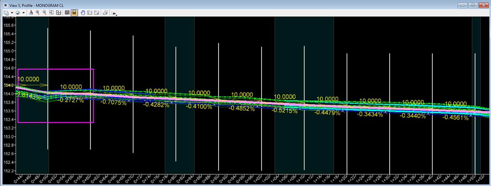Image resolution: width=491 pixels, height=186 pixels.
Task: Toggle the gray grid icon beside highlighted button
Action: click(x=67, y=13)
